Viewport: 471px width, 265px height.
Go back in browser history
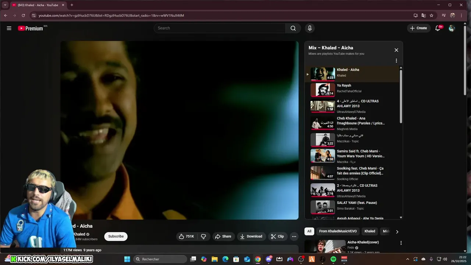[x=6, y=15]
